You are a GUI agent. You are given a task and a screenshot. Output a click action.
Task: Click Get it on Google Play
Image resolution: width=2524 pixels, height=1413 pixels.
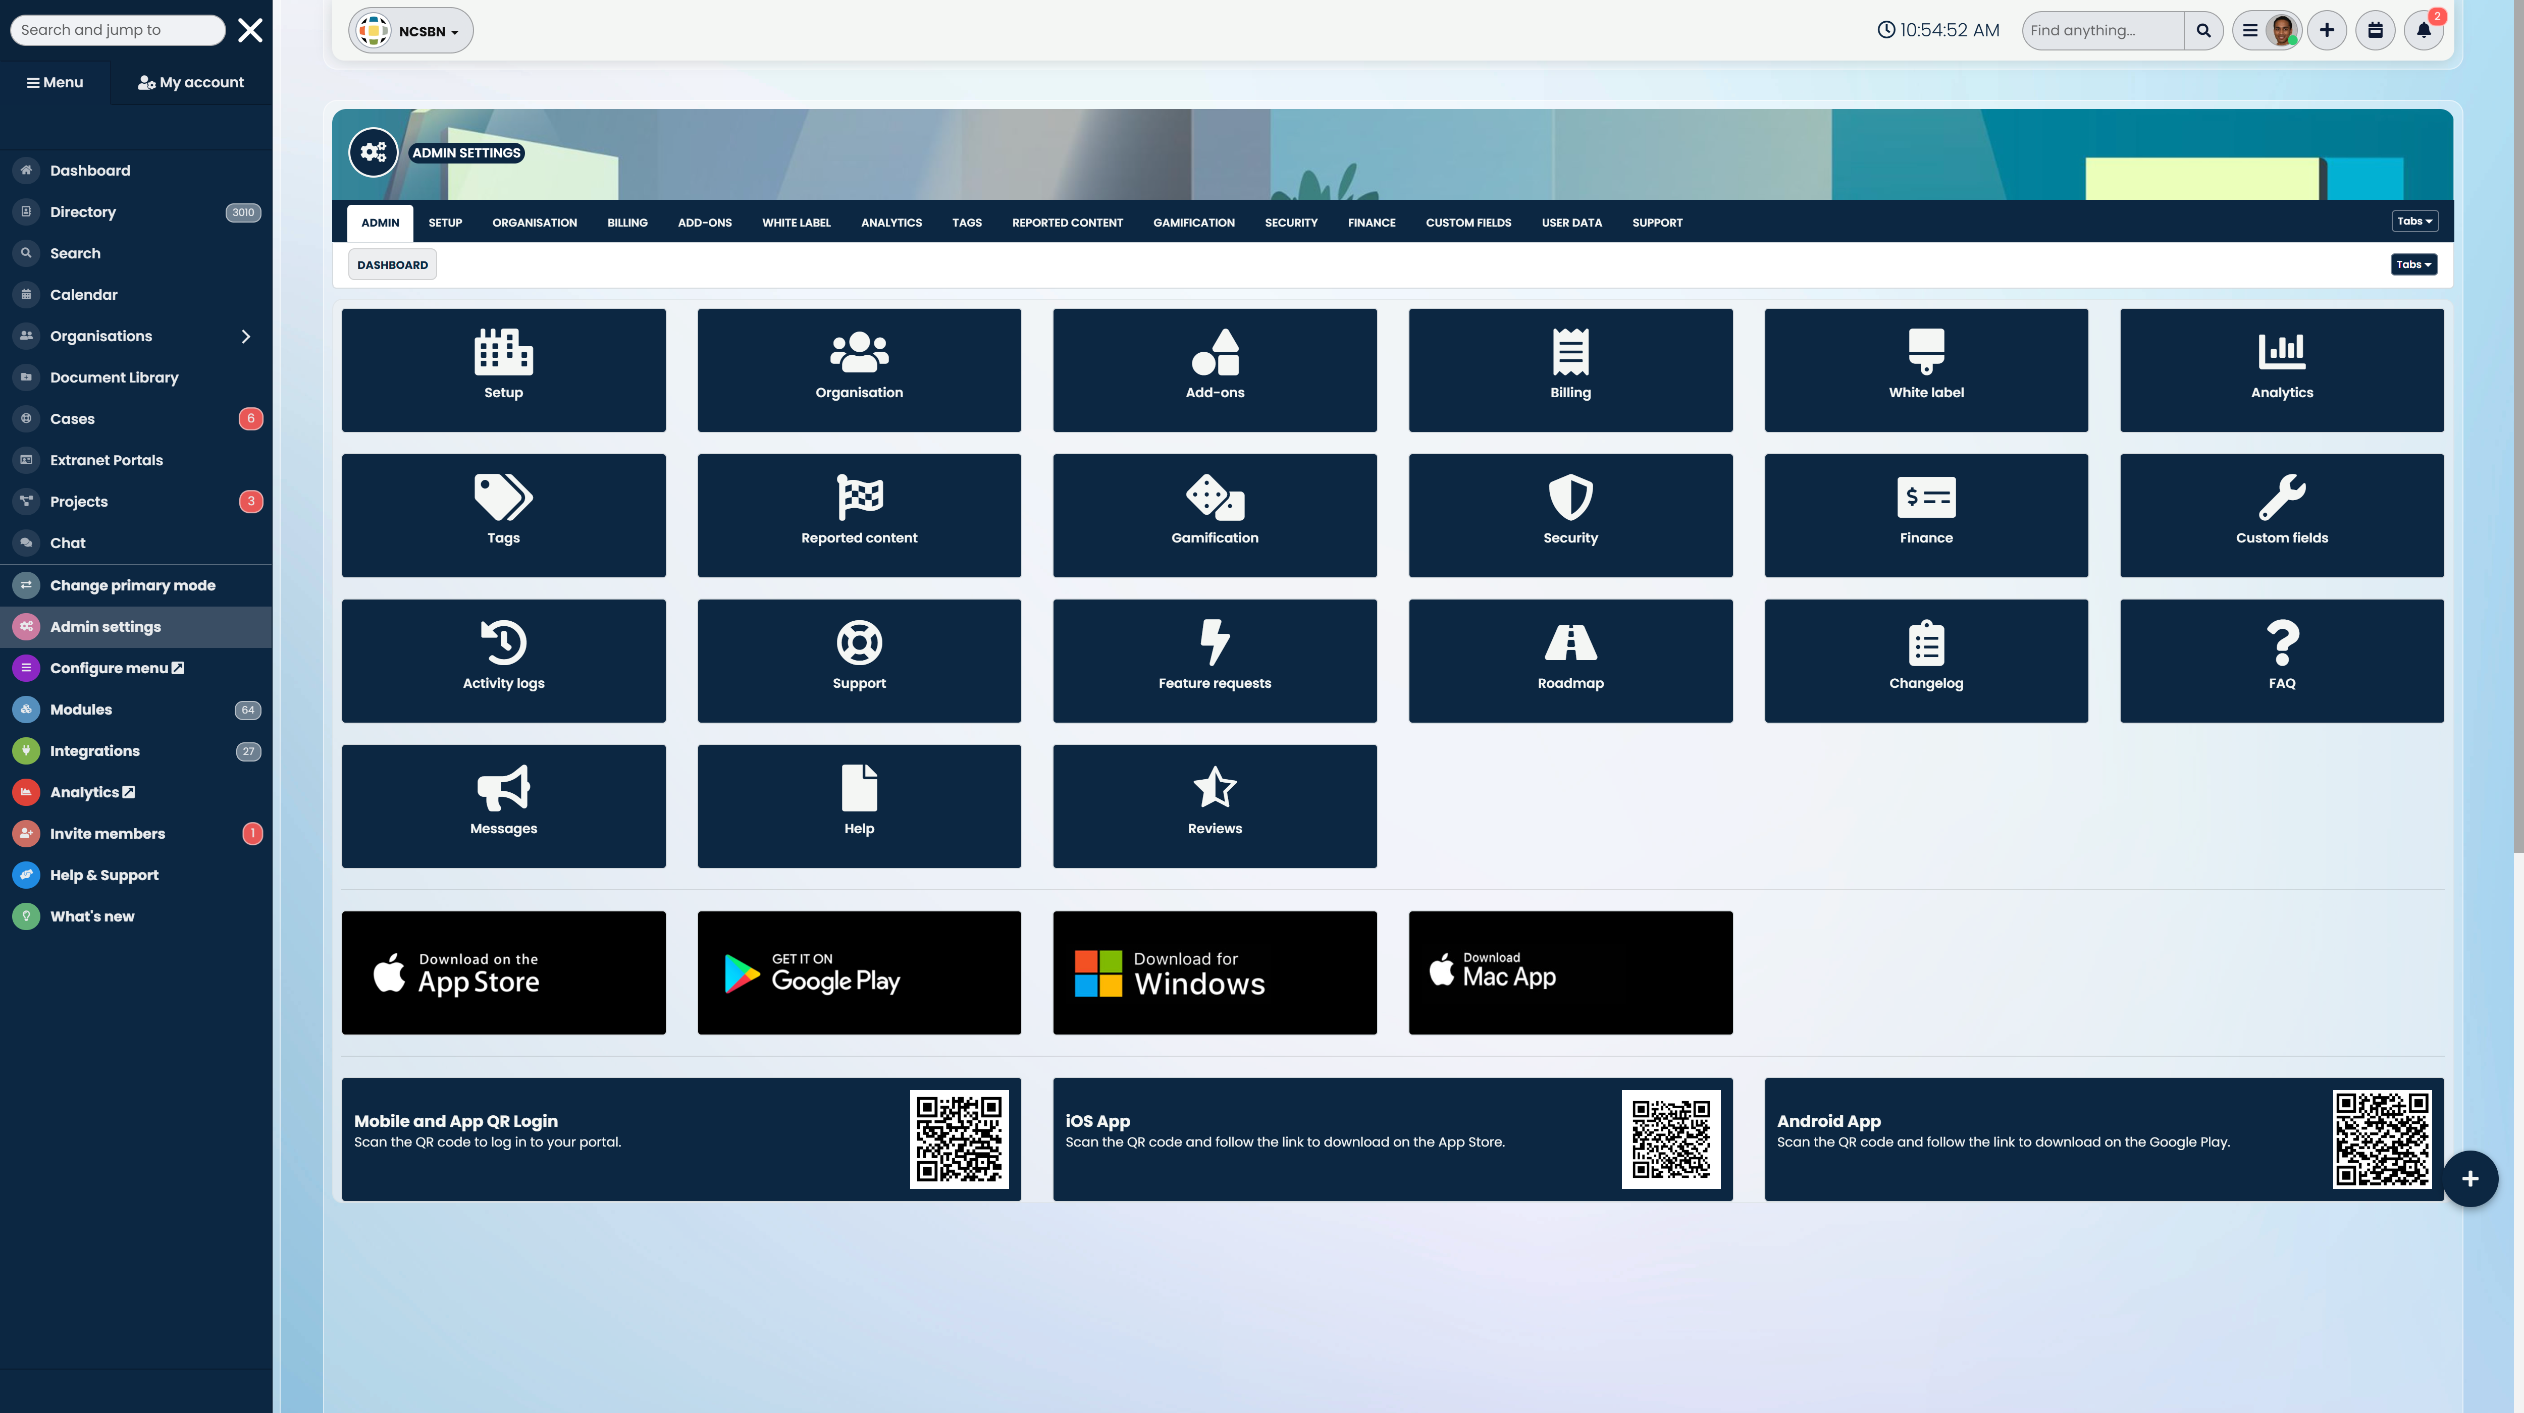pyautogui.click(x=859, y=972)
